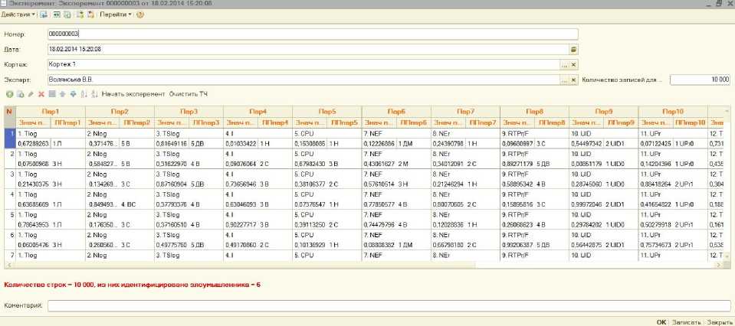Click the green add row icon
This screenshot has height=326, width=735.
coord(9,94)
